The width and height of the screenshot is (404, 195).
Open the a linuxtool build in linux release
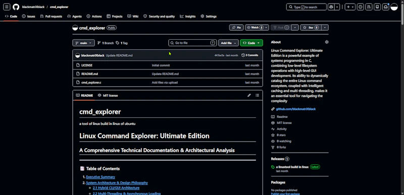point(292,167)
